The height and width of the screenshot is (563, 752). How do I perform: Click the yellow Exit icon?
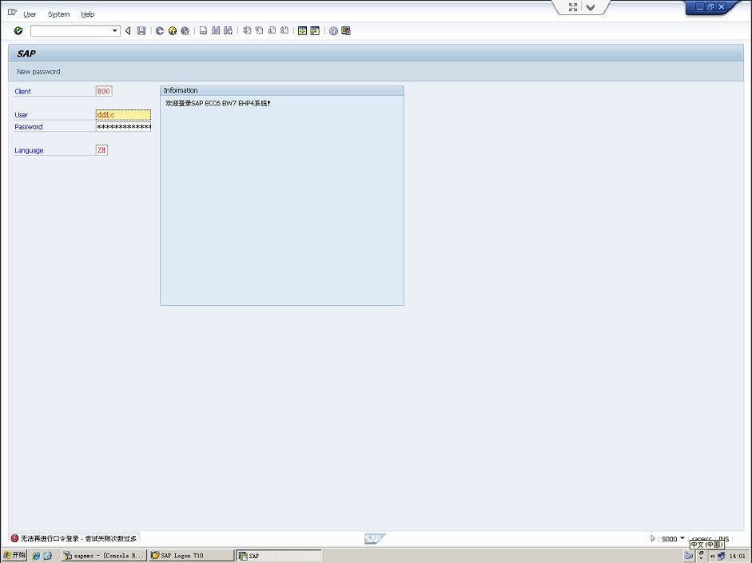point(173,31)
